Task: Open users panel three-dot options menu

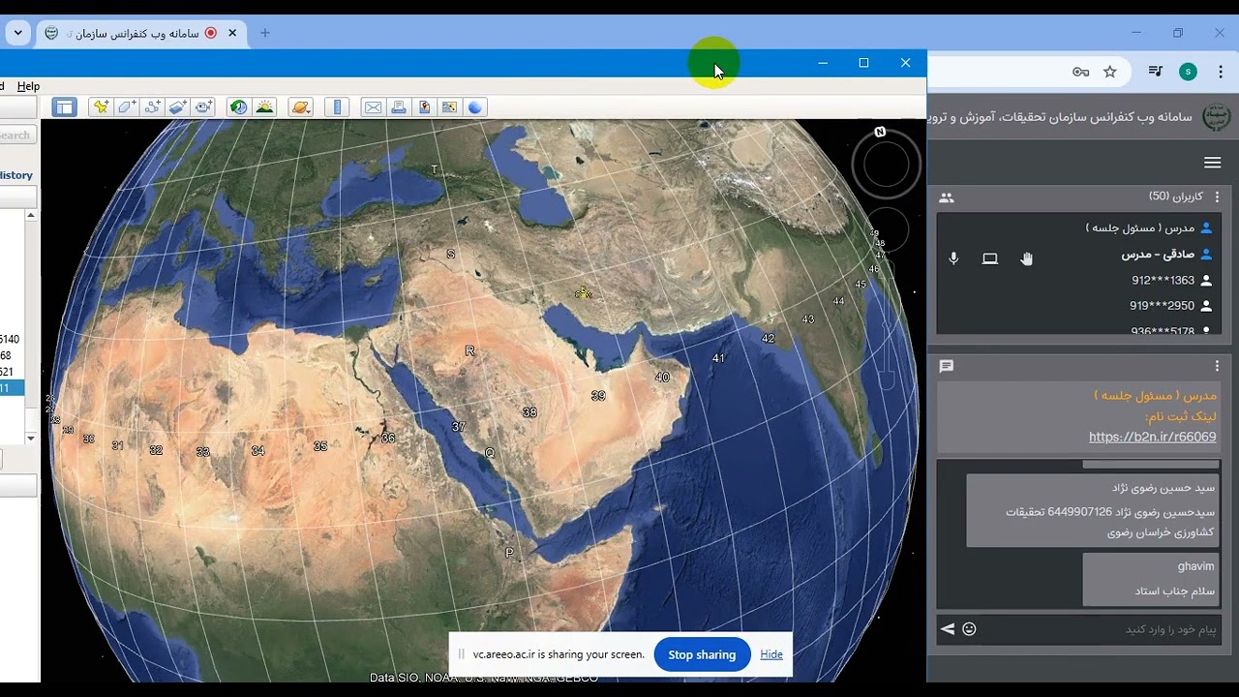Action: 1218,197
